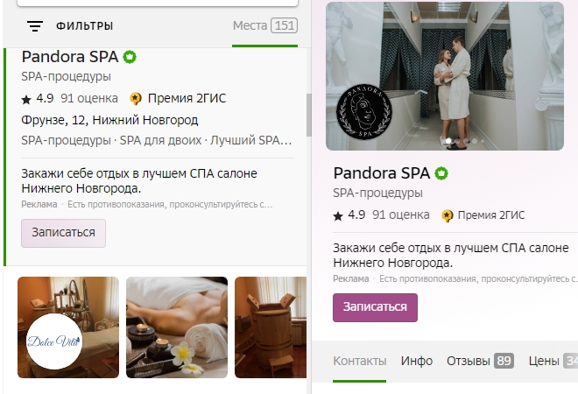The image size is (578, 394).
Task: Click the 2GIS award medal icon in detail panel
Action: pos(448,215)
